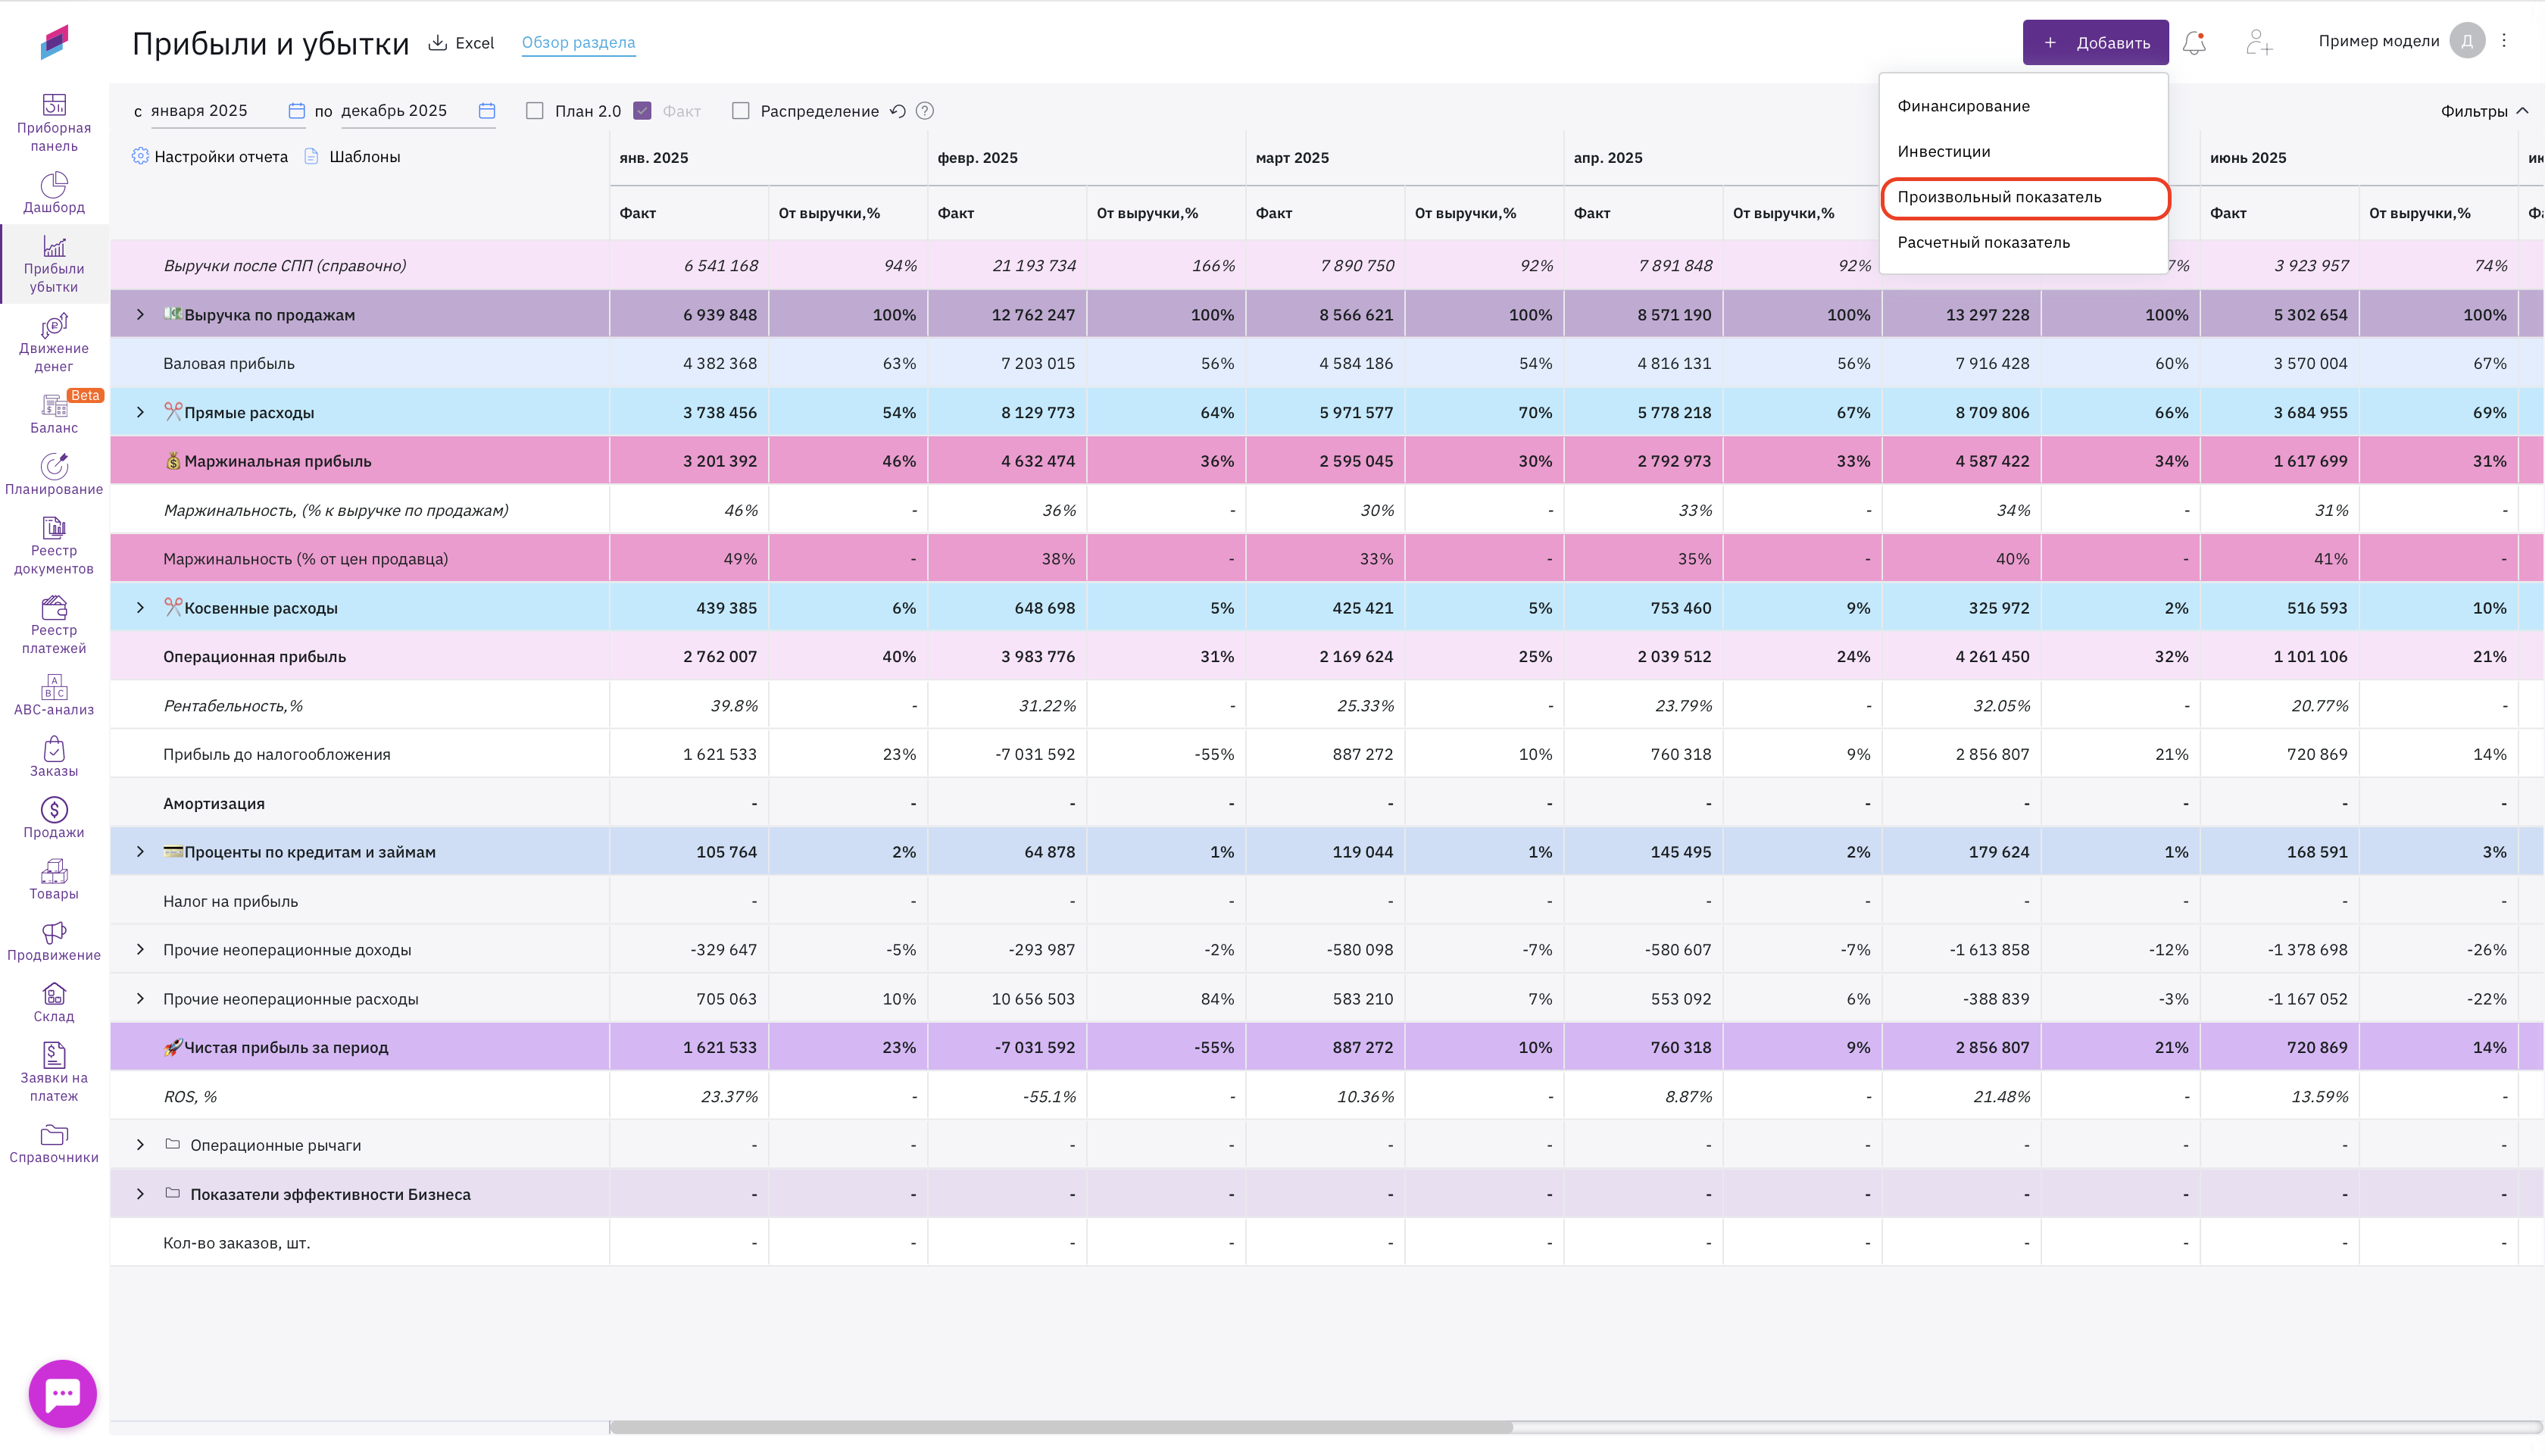Click the reset distribution arrow icon
Screen dimensions: 2545x1456
[x=898, y=111]
